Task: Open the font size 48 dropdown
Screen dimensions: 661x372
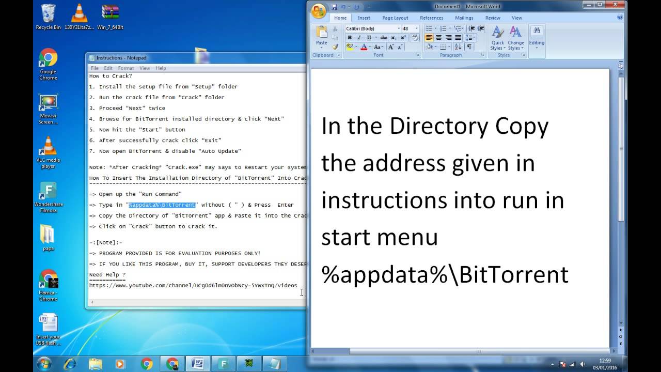Action: pyautogui.click(x=416, y=28)
